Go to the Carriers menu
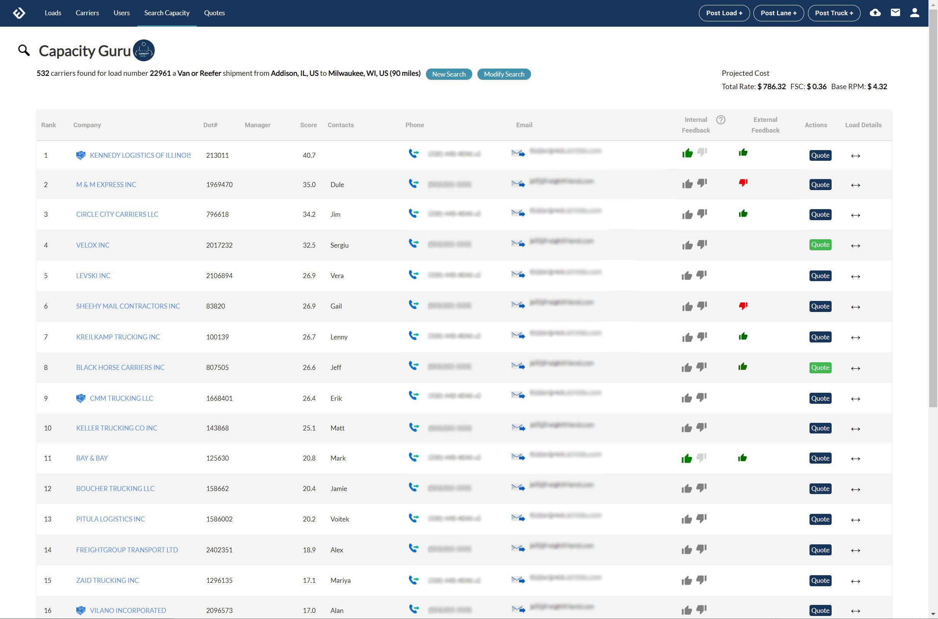This screenshot has height=619, width=938. 87,13
